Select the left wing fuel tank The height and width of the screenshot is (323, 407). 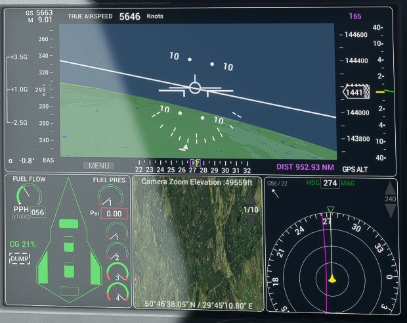click(x=43, y=268)
